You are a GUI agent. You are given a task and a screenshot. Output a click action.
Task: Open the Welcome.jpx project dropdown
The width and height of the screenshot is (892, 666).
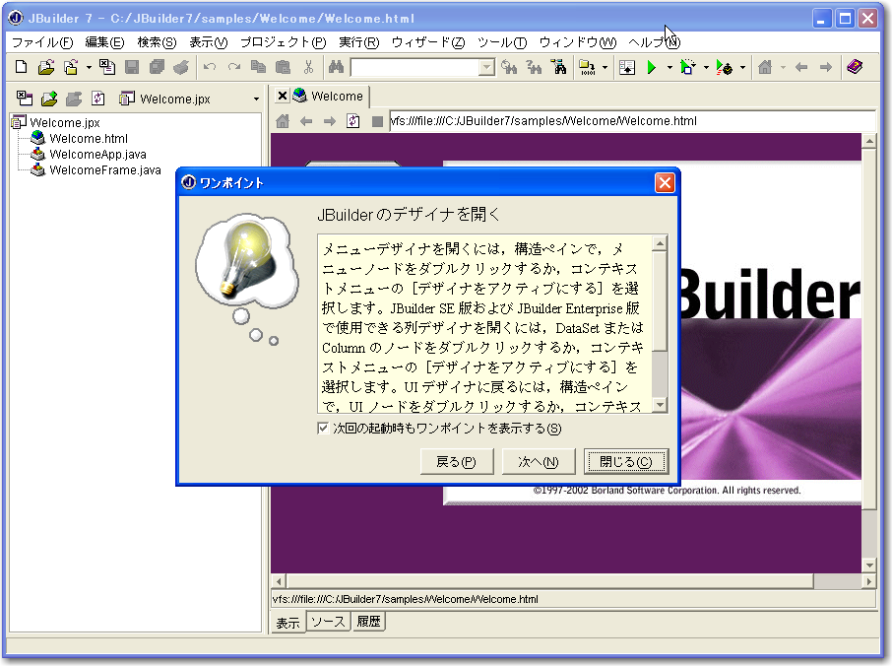coord(256,100)
